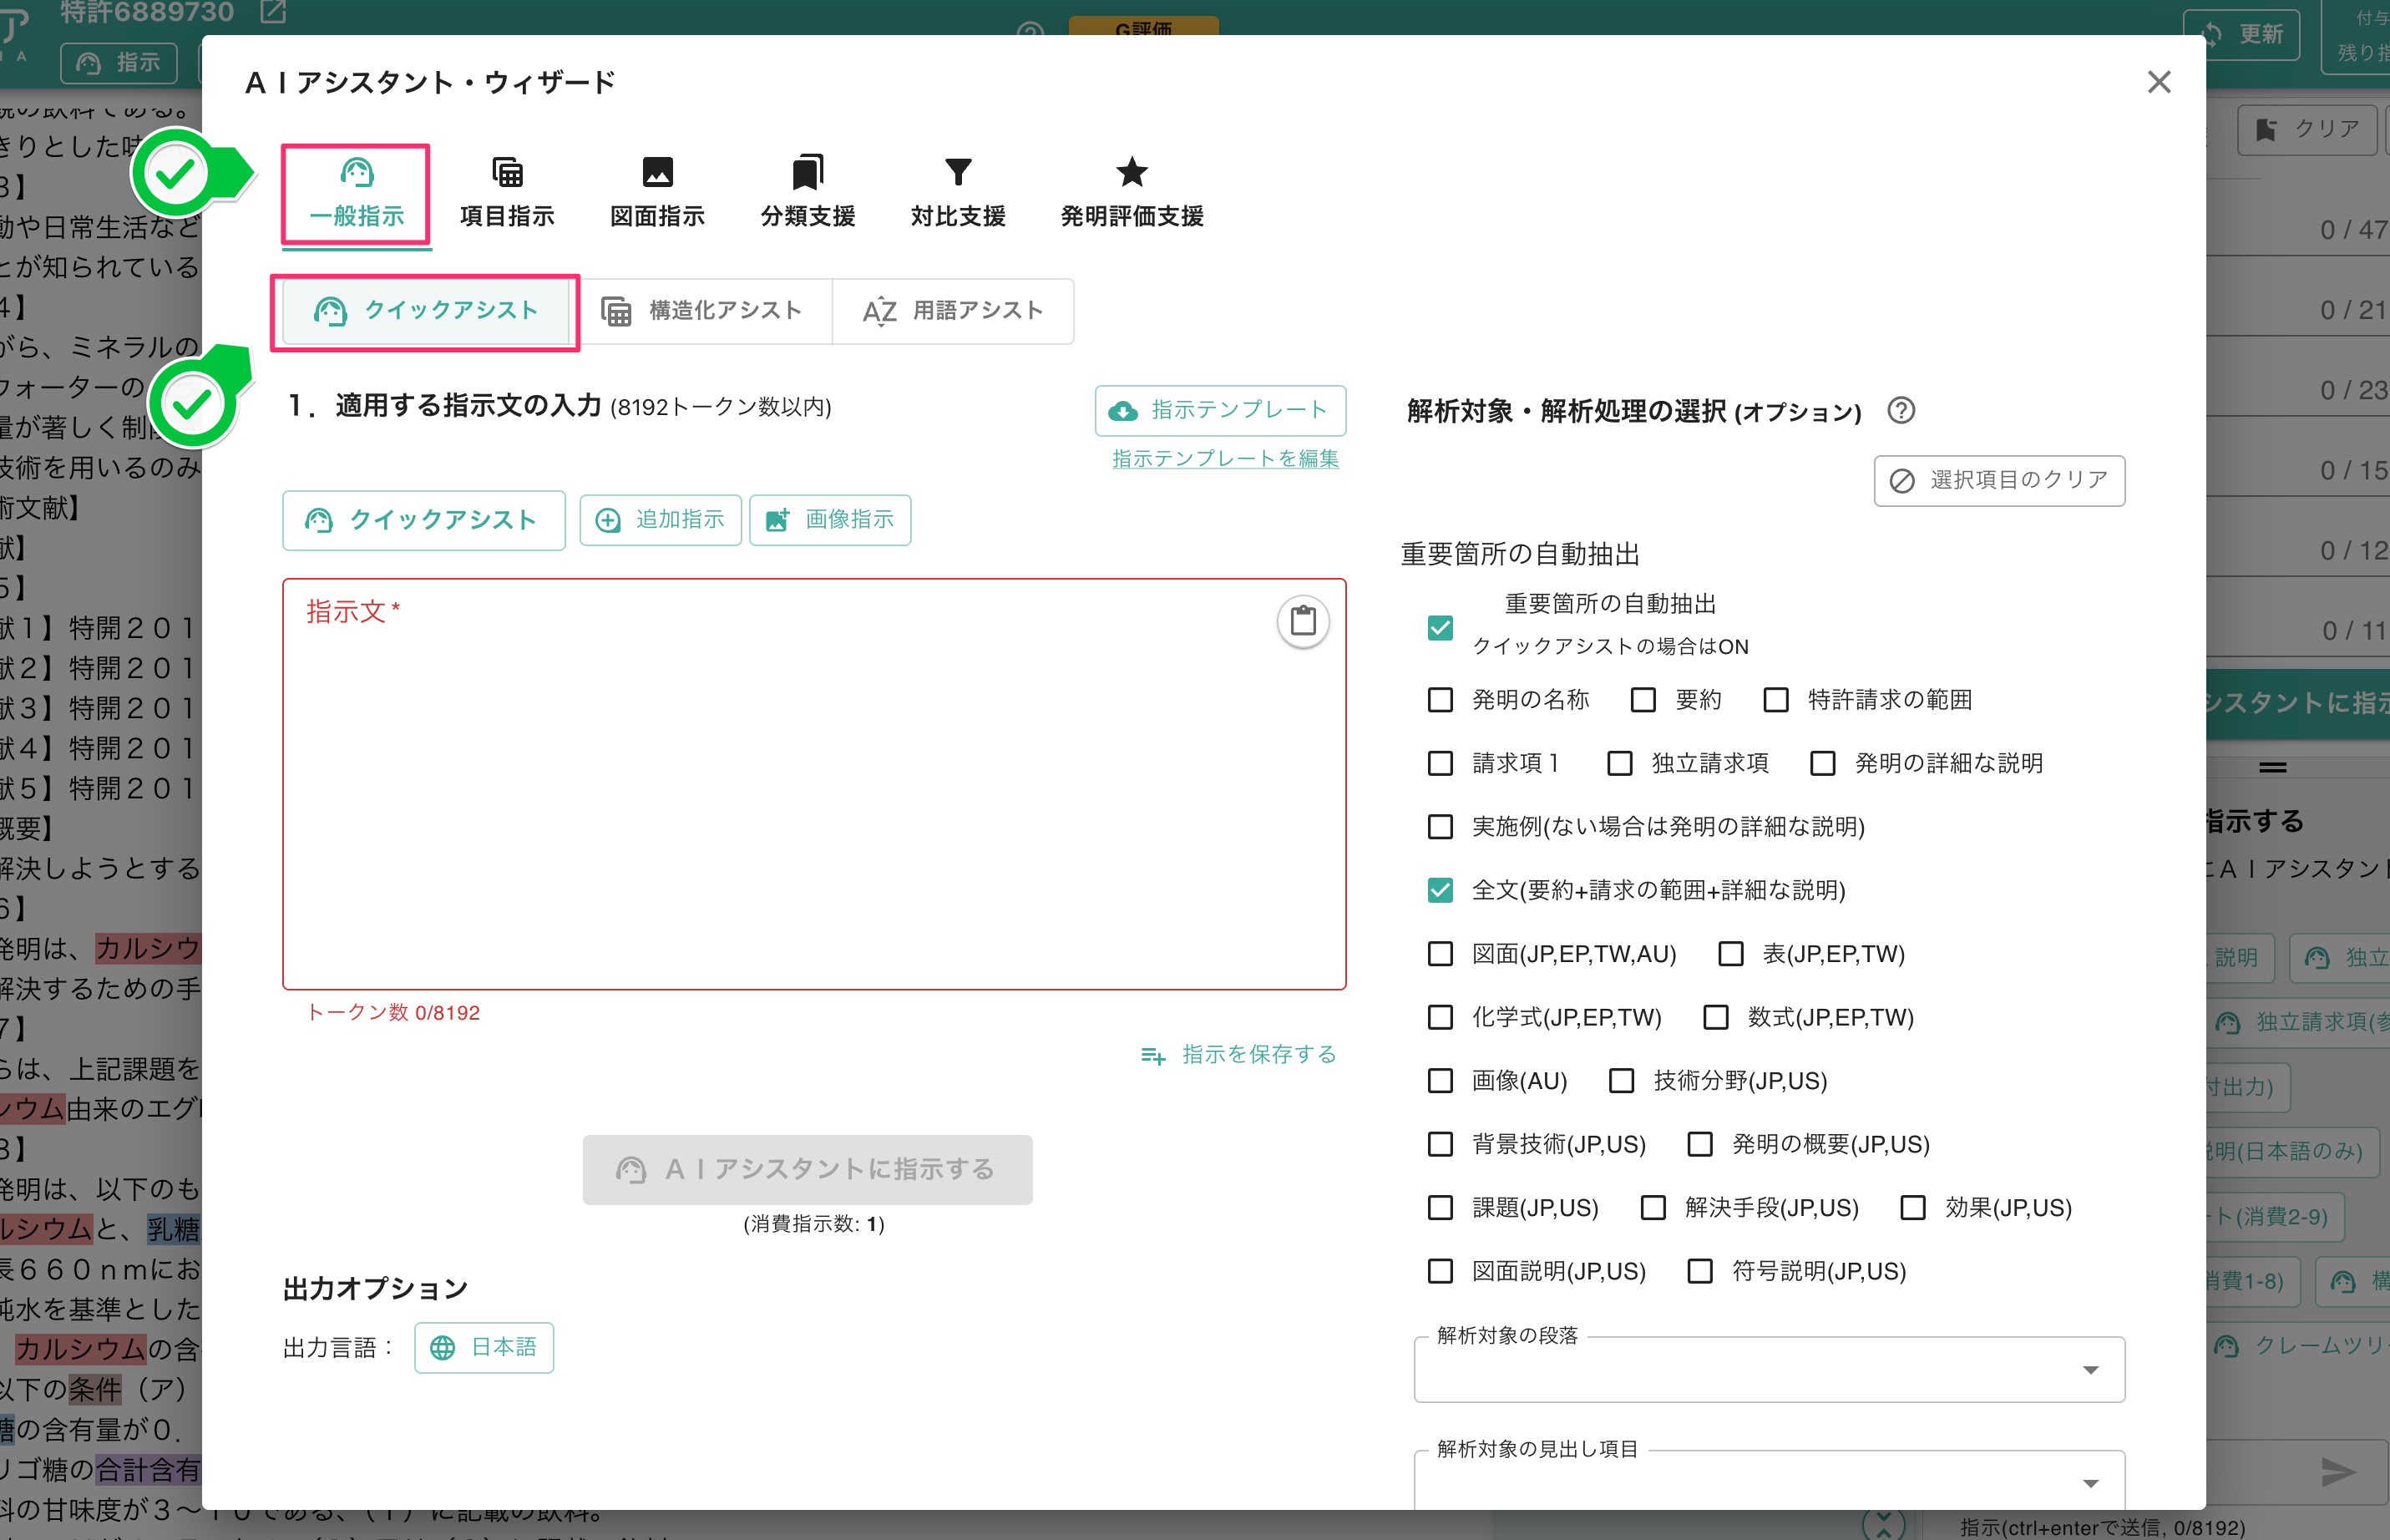This screenshot has height=1540, width=2390.
Task: Click the 日本語 output language button
Action: click(x=484, y=1348)
